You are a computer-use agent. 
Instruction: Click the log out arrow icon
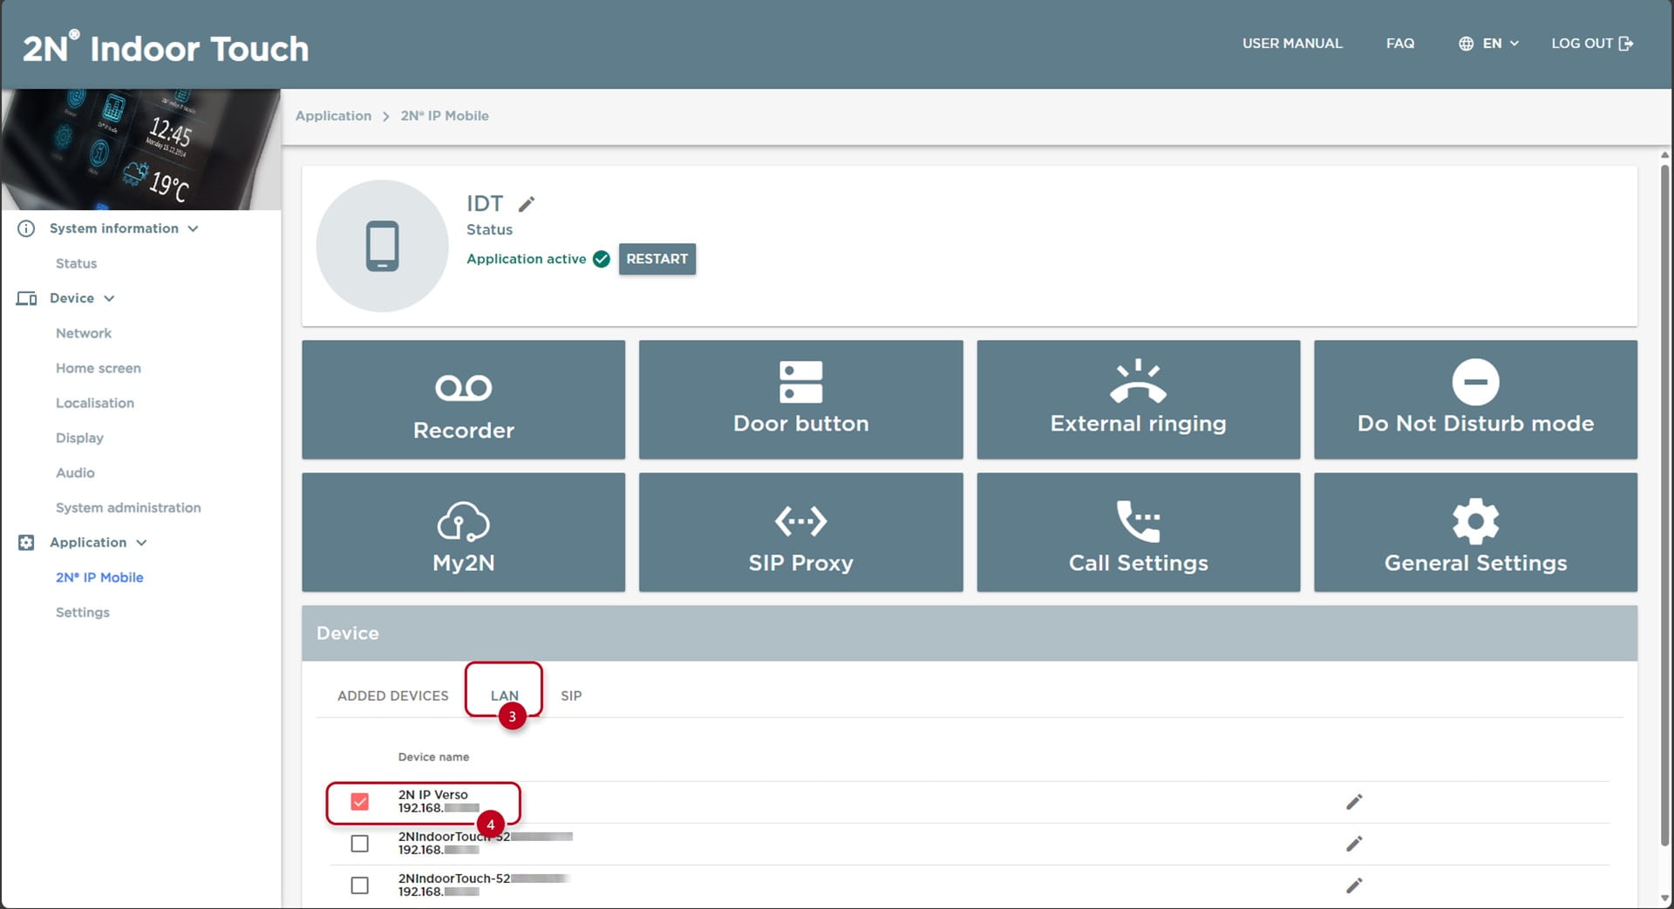click(1626, 44)
